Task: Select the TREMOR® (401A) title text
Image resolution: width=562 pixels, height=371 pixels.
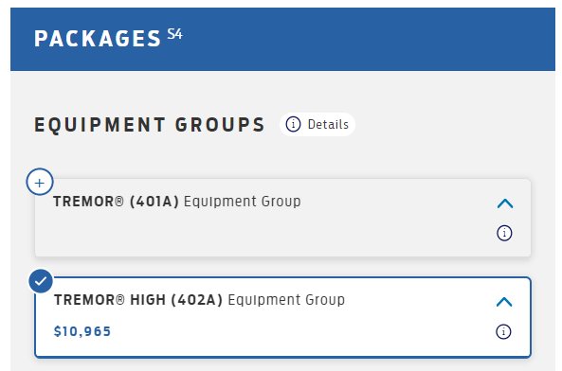Action: [x=116, y=201]
